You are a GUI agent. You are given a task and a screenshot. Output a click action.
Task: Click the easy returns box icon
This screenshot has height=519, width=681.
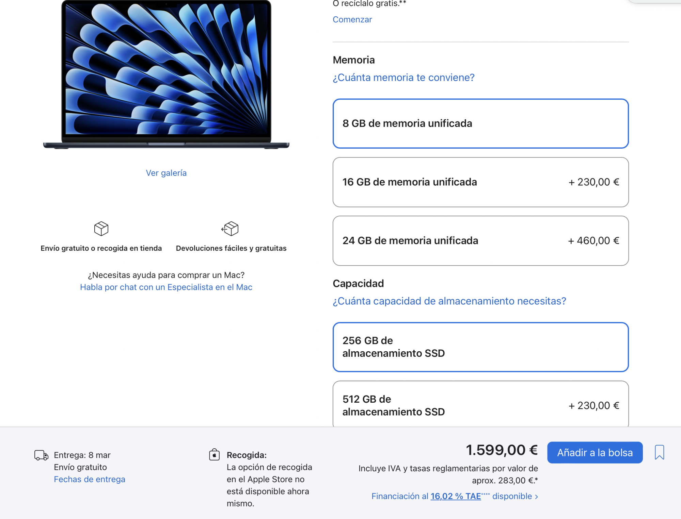tap(230, 229)
